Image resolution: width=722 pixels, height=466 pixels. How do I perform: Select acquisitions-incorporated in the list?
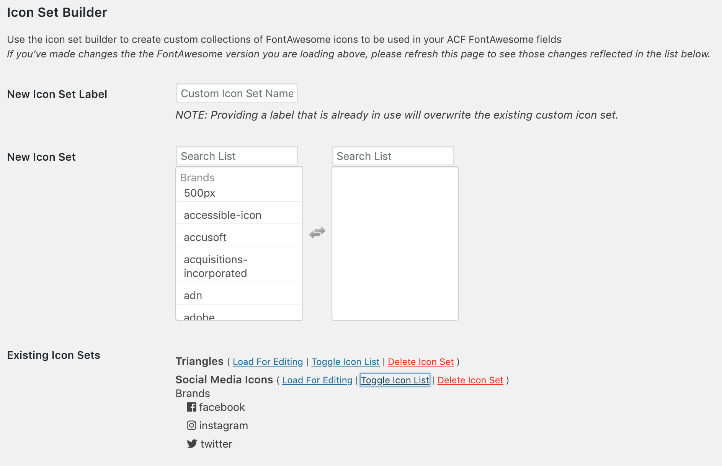(216, 266)
